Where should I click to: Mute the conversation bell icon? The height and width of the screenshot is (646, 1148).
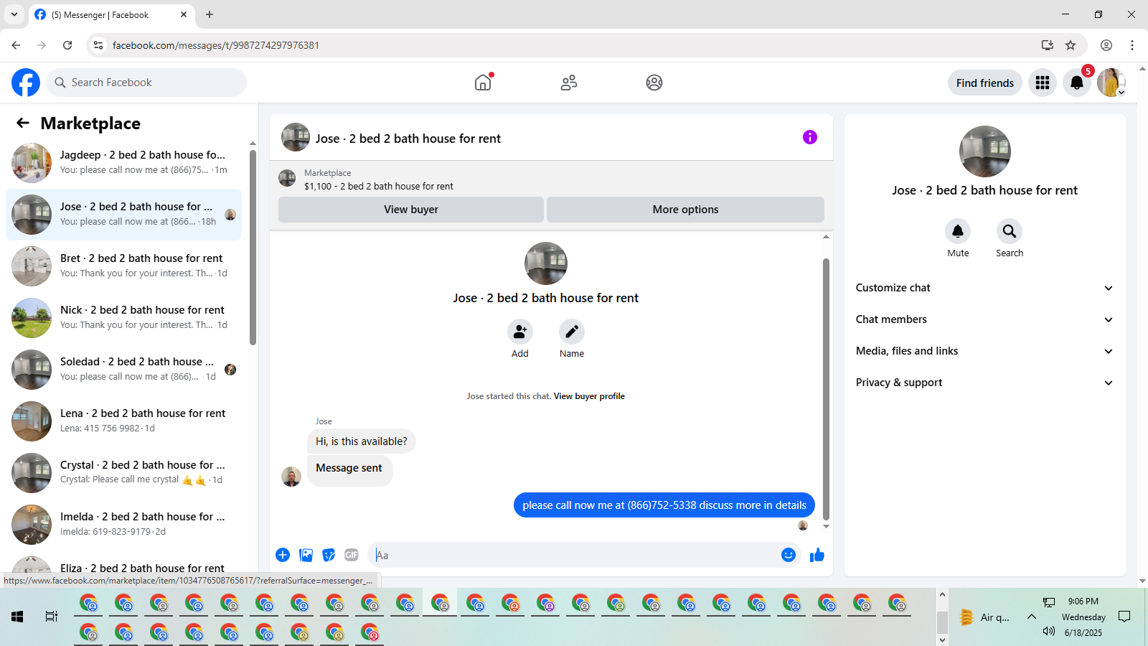click(958, 231)
